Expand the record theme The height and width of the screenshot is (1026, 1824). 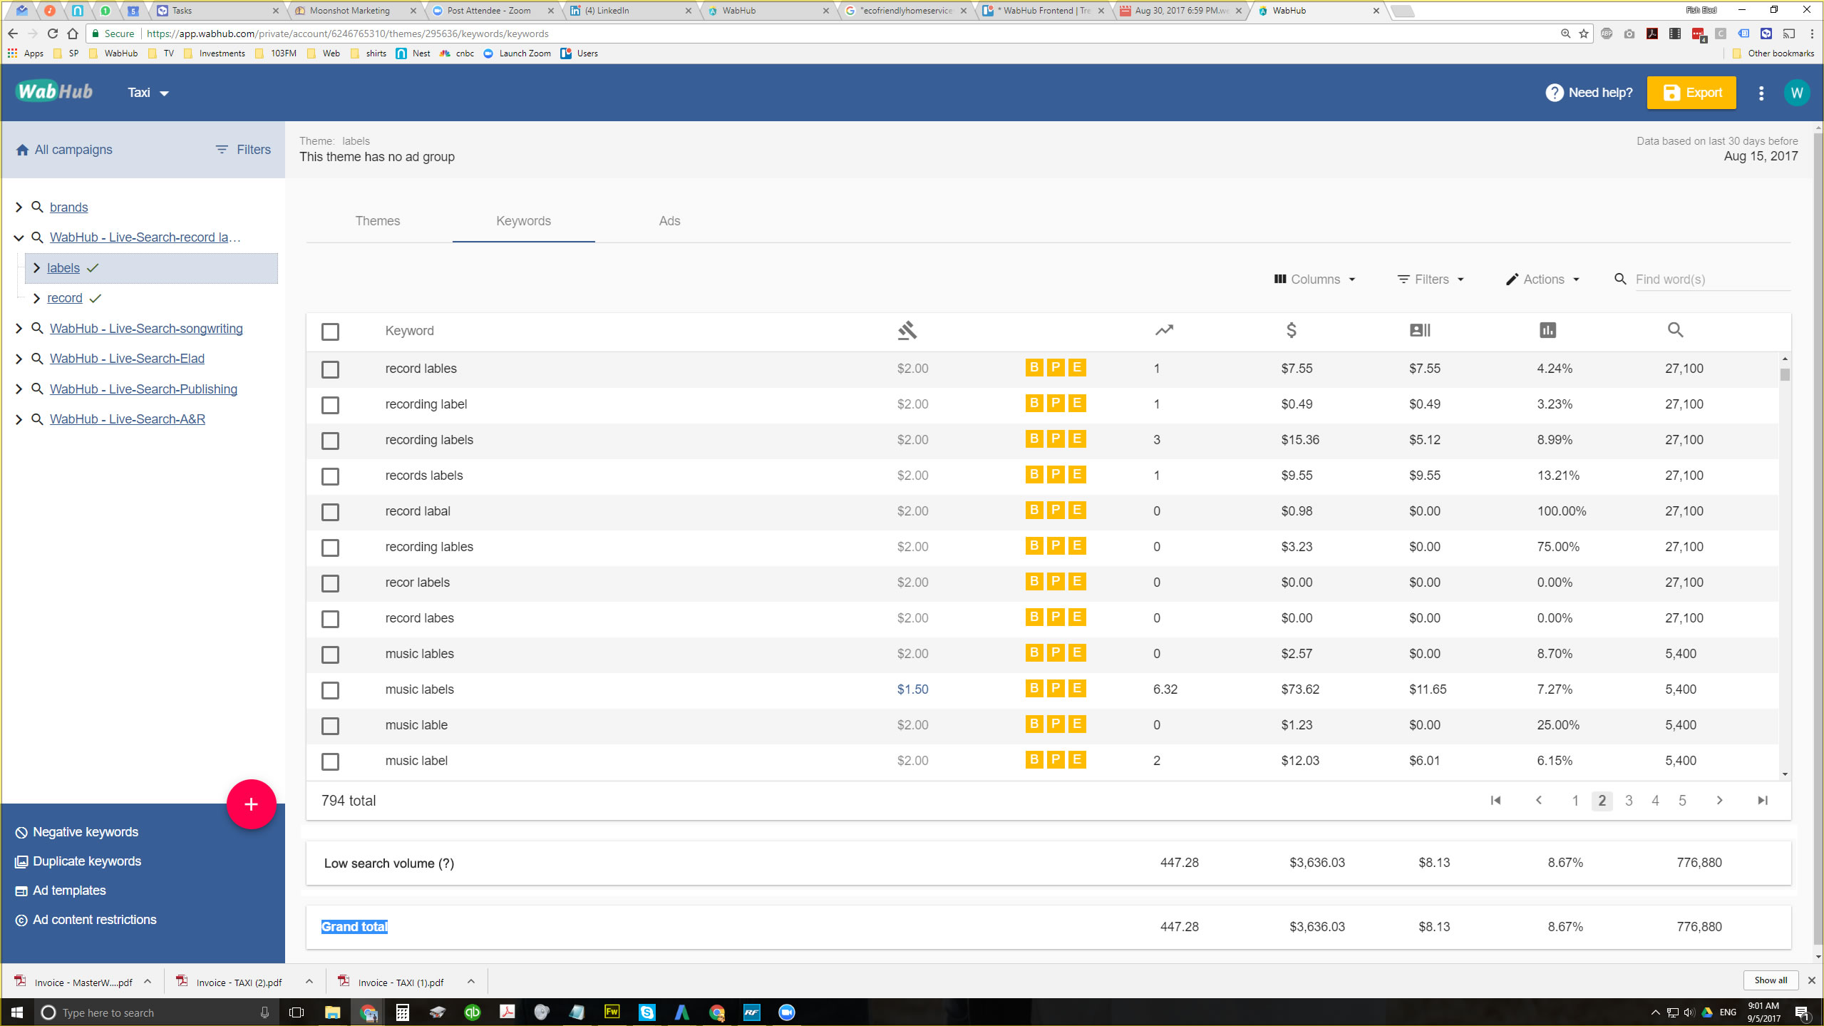[x=36, y=298]
